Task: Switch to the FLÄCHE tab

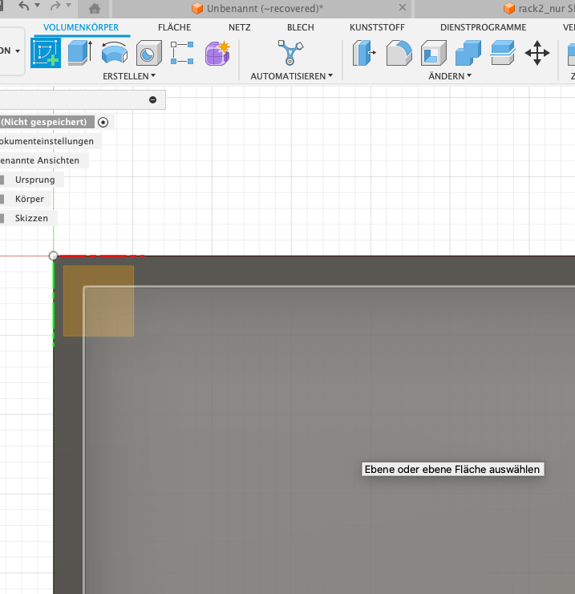Action: pos(174,27)
